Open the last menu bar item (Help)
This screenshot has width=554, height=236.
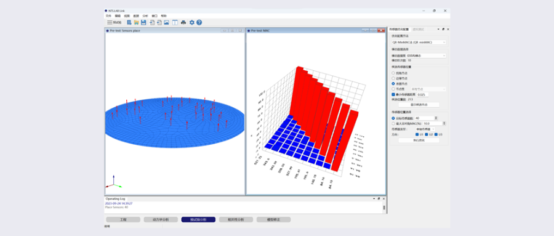tap(164, 16)
